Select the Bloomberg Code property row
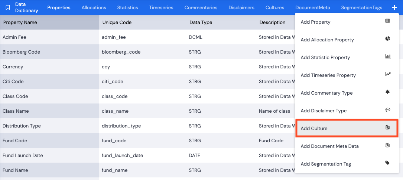This screenshot has height=180, width=403. click(21, 52)
